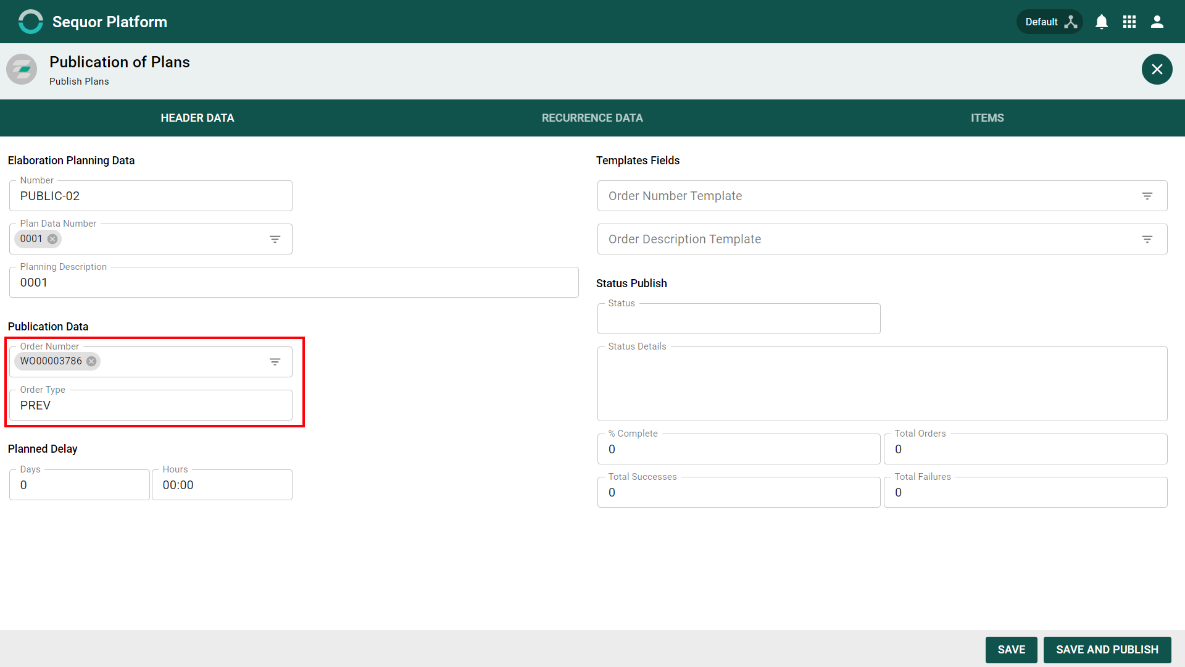Screen dimensions: 1185x667
Task: Open the Plan Data Number filter list
Action: click(x=275, y=239)
